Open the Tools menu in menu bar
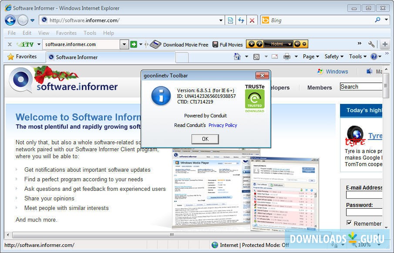394x253 pixels. (x=90, y=33)
